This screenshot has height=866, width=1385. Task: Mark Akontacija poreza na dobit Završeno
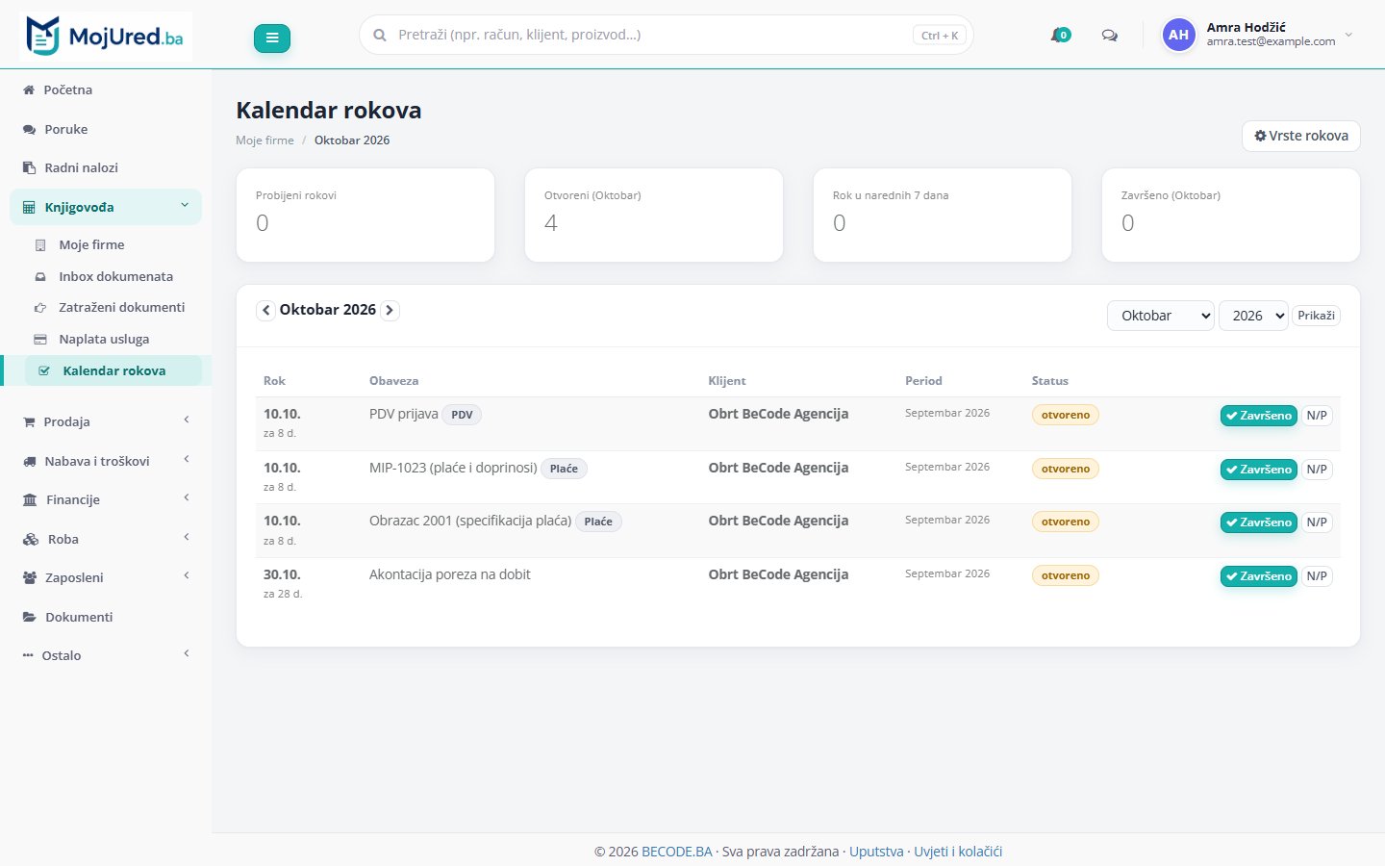tap(1259, 576)
